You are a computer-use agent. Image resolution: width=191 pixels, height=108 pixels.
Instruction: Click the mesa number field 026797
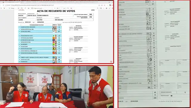click(22, 15)
